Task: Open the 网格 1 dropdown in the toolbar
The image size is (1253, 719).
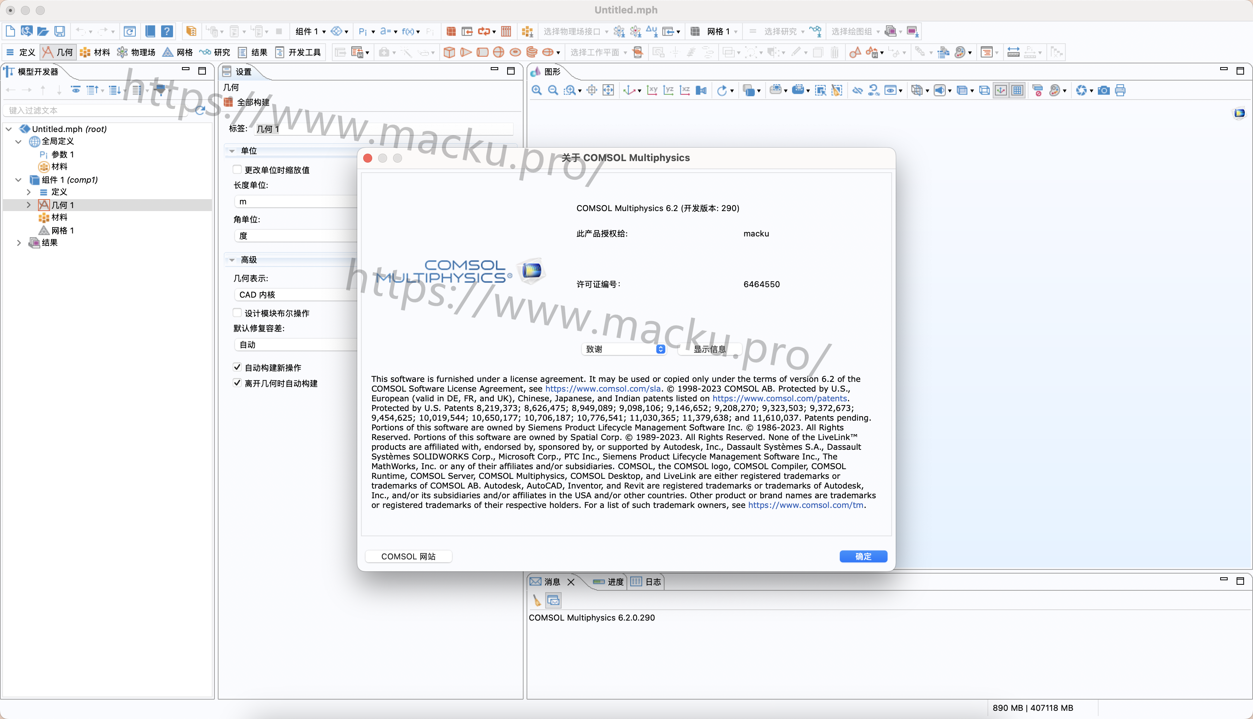Action: pyautogui.click(x=722, y=32)
